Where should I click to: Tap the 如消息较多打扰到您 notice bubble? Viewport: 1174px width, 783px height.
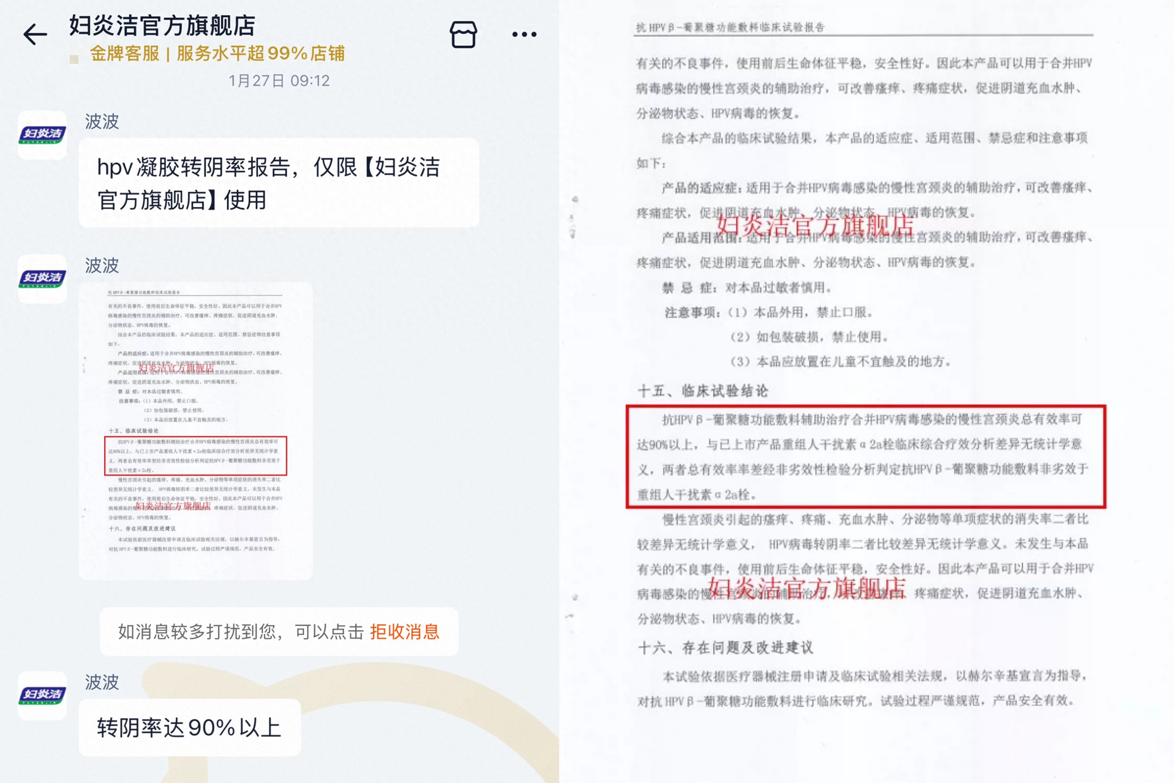240,632
